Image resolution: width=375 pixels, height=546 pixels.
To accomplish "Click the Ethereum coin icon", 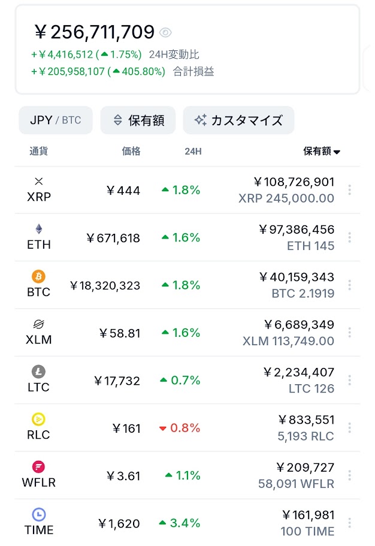I will click(39, 229).
